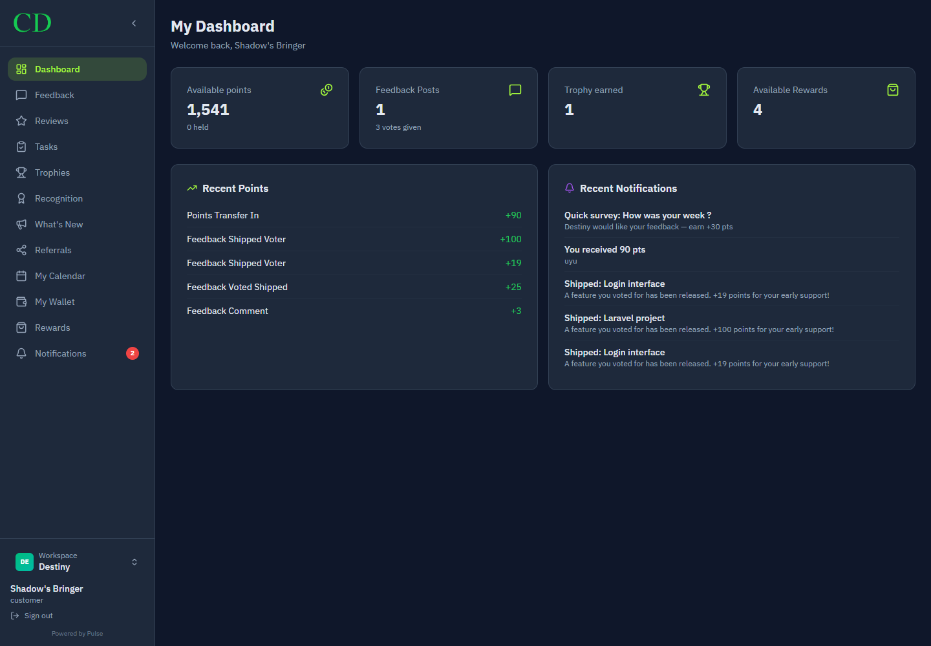Open the Quick survey notification
This screenshot has width=931, height=646.
[x=732, y=220]
